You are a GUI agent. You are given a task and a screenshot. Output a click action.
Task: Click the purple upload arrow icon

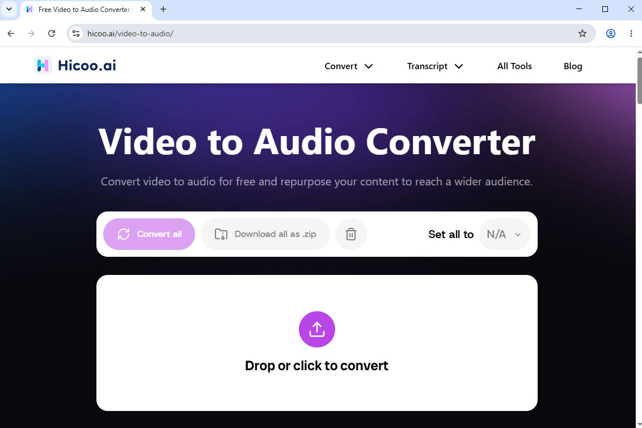pyautogui.click(x=317, y=329)
